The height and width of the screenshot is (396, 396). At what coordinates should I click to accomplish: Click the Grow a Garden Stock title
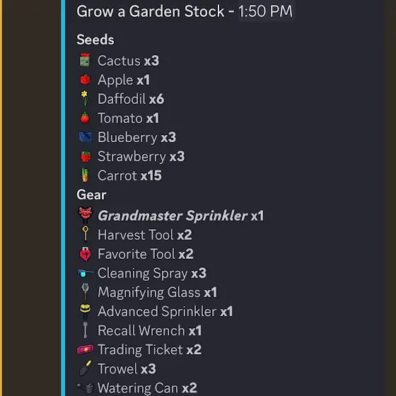(x=150, y=11)
